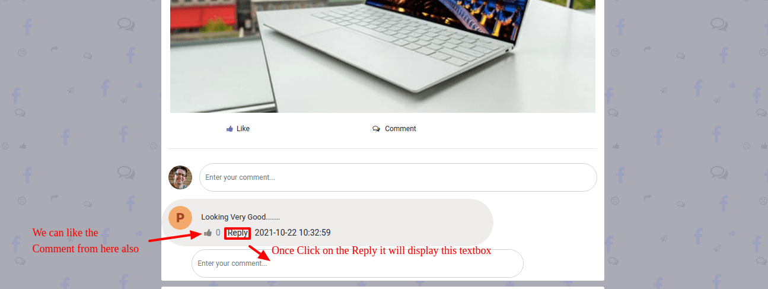The width and height of the screenshot is (768, 289).
Task: Click red note about liking the comment
Action: (x=85, y=240)
